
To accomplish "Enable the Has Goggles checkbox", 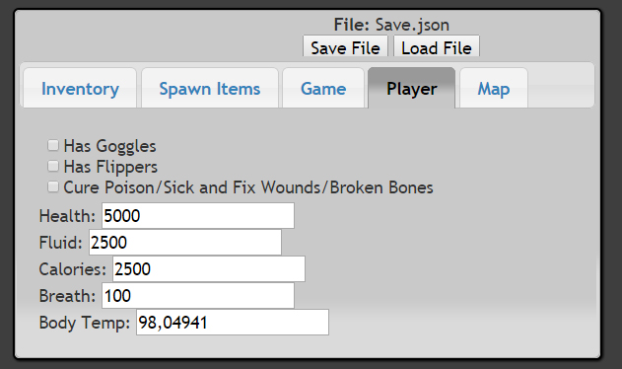I will click(x=53, y=145).
